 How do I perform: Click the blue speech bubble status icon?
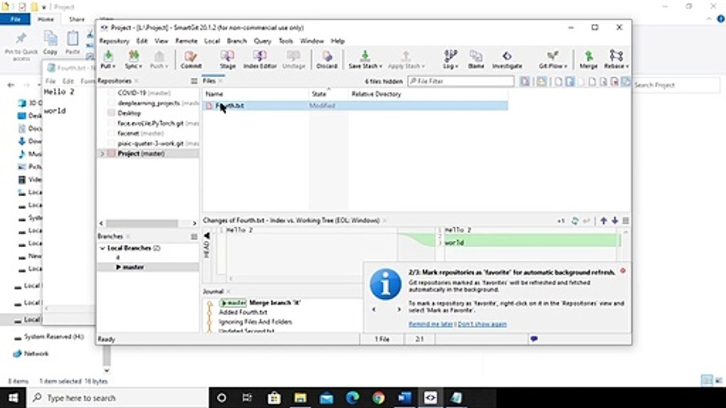(x=534, y=339)
